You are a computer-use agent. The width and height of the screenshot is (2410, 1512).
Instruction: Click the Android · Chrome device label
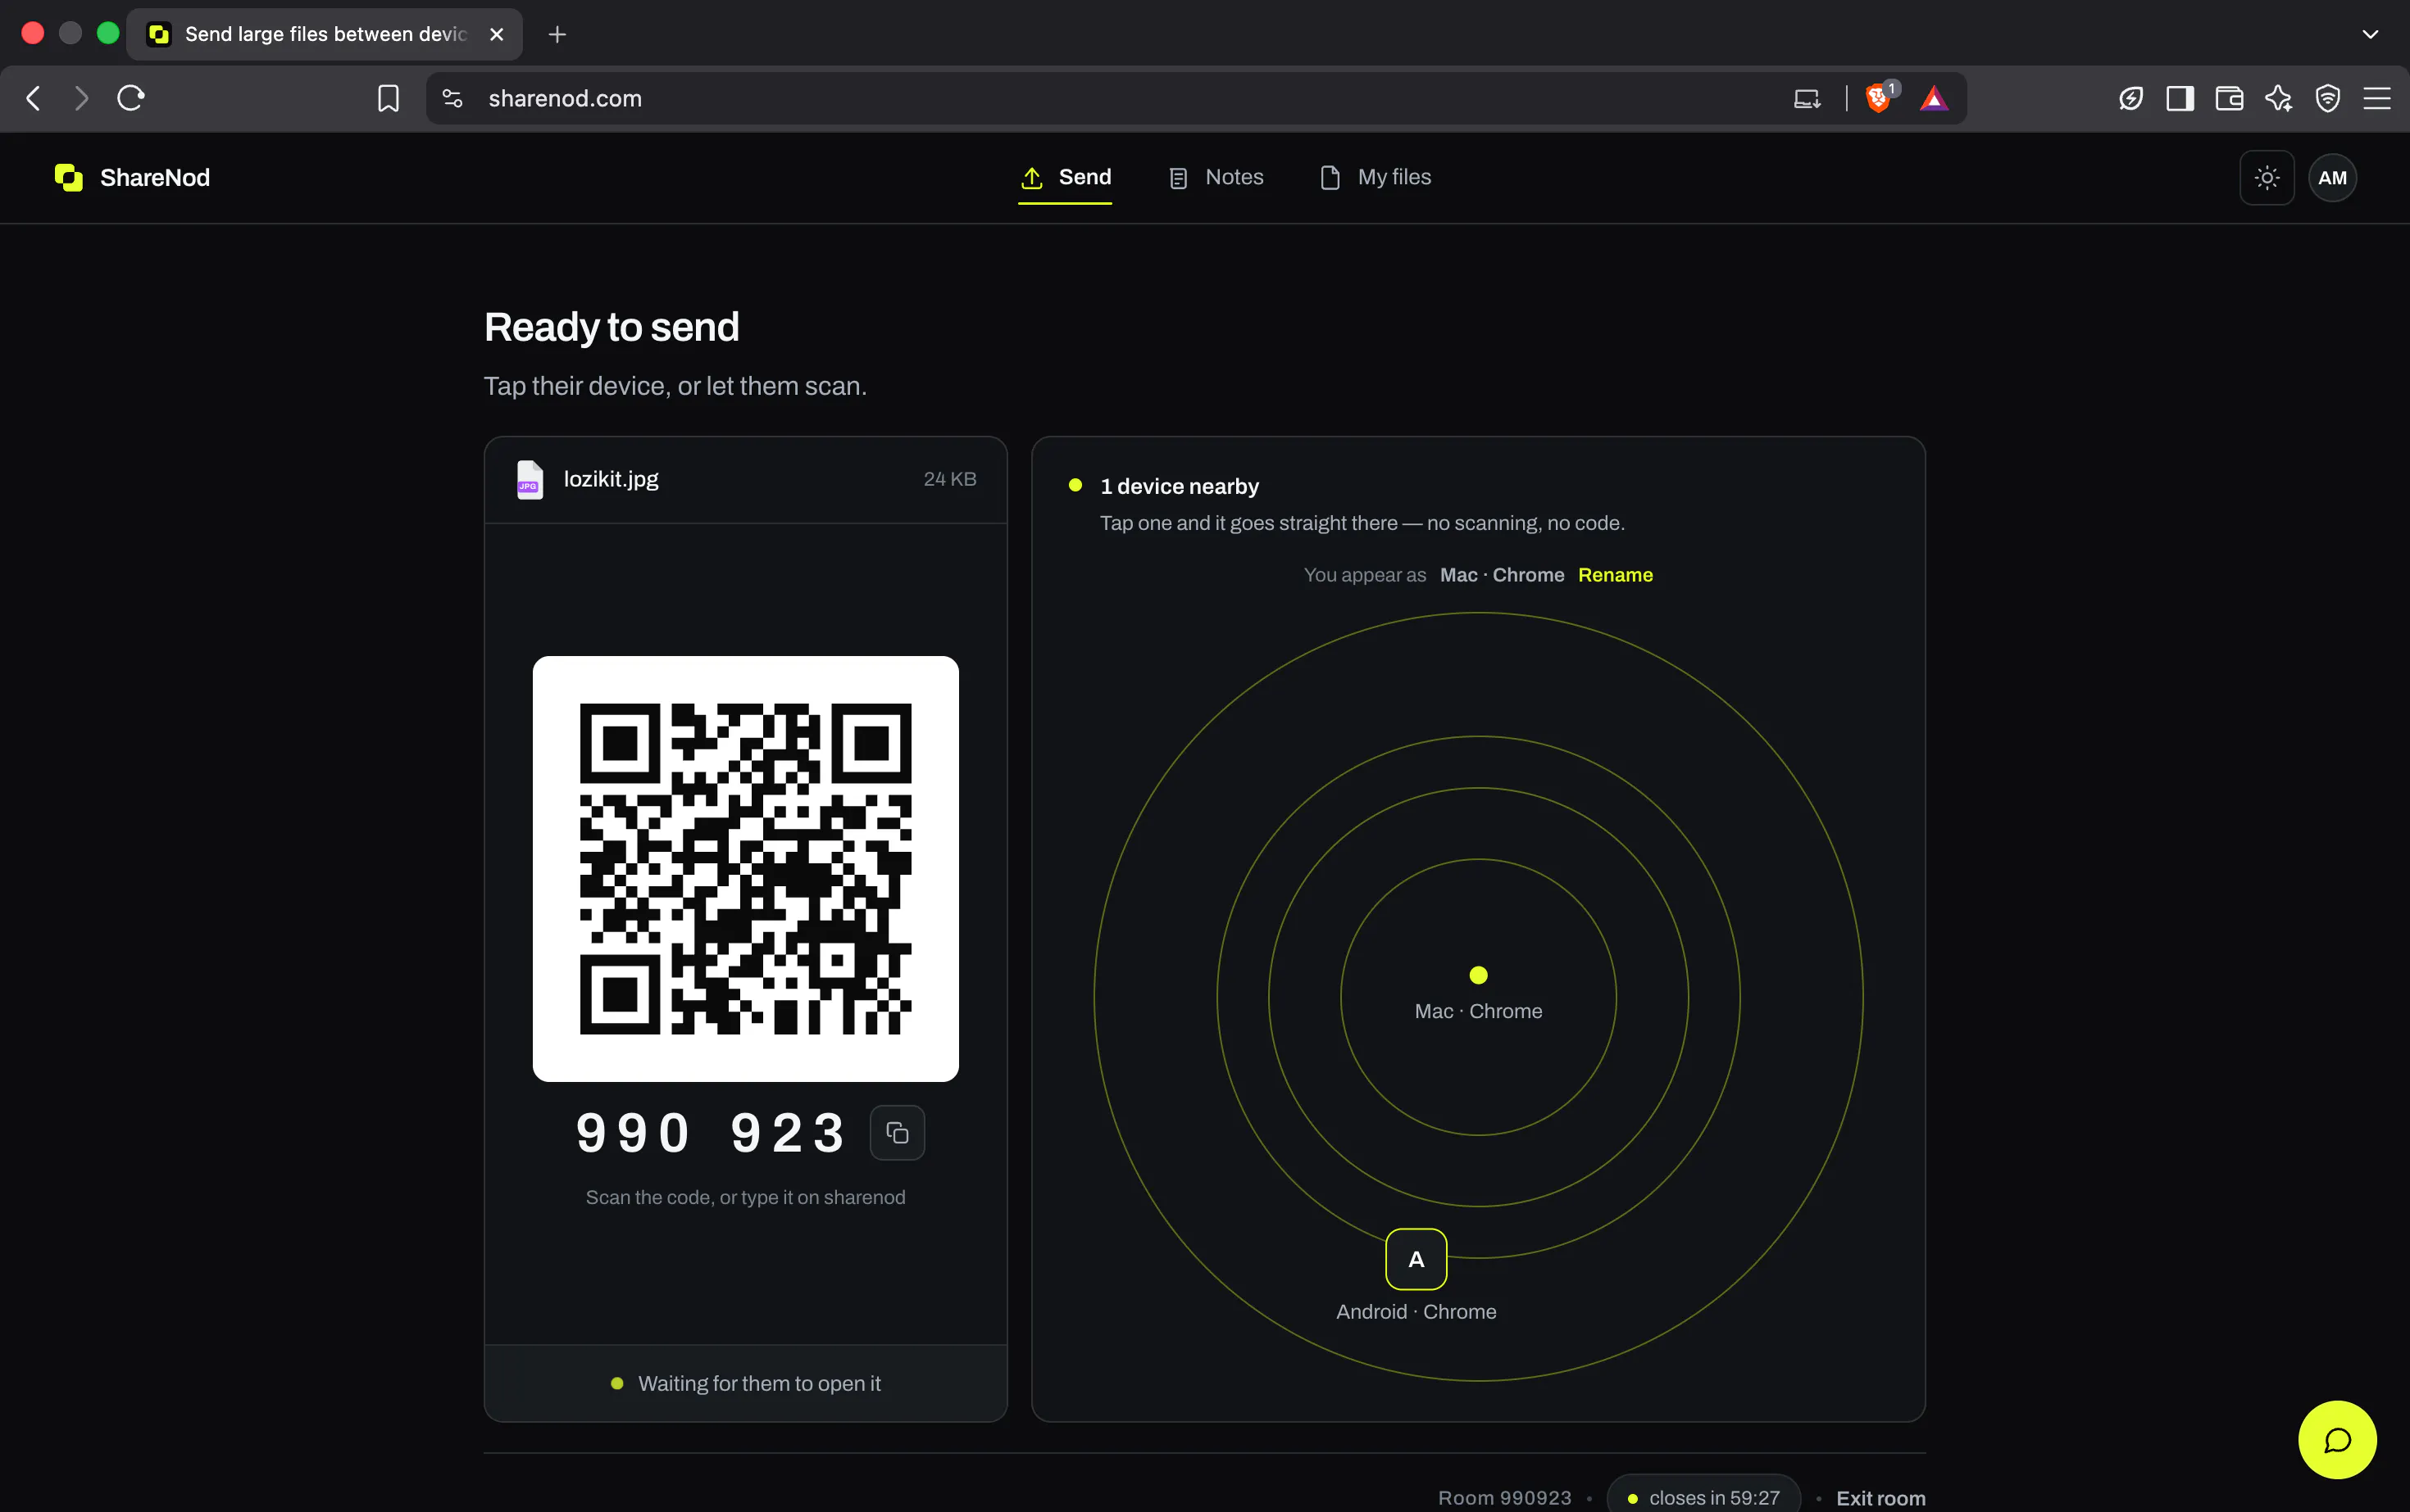[x=1416, y=1312]
